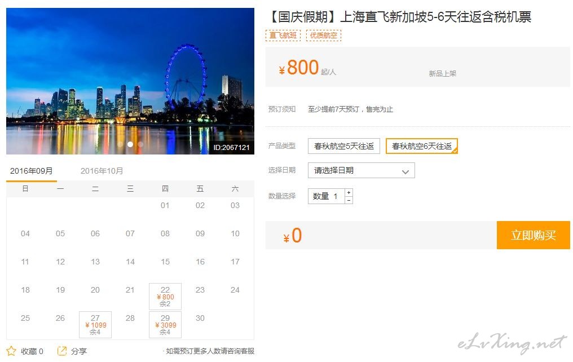Pick September 22 priced ¥800
The width and height of the screenshot is (573, 362).
[165, 296]
